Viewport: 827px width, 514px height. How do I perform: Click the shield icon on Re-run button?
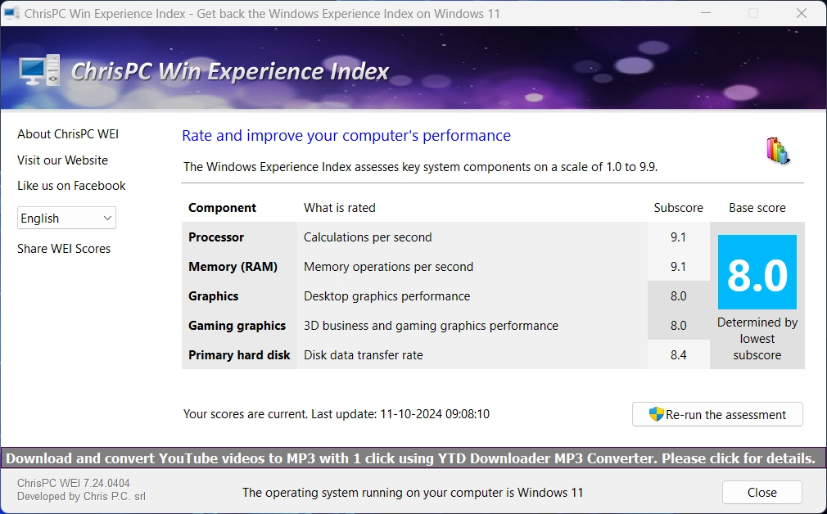coord(656,414)
